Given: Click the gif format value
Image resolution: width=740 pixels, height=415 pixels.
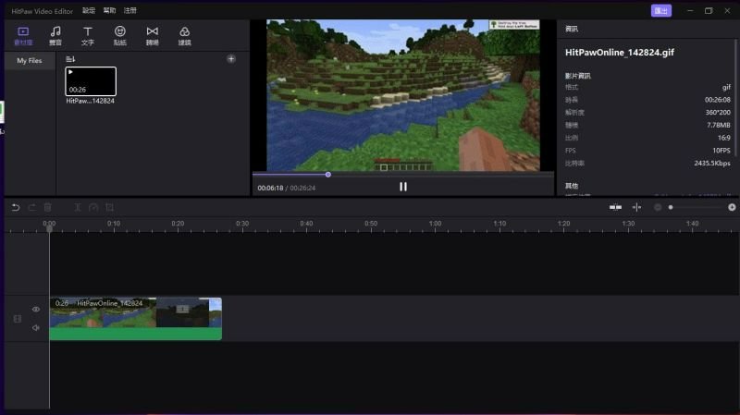Looking at the screenshot, I should (x=726, y=87).
